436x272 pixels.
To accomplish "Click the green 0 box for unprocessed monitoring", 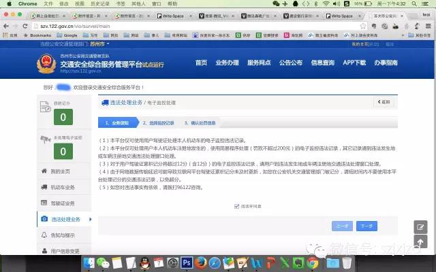I will tap(63, 151).
